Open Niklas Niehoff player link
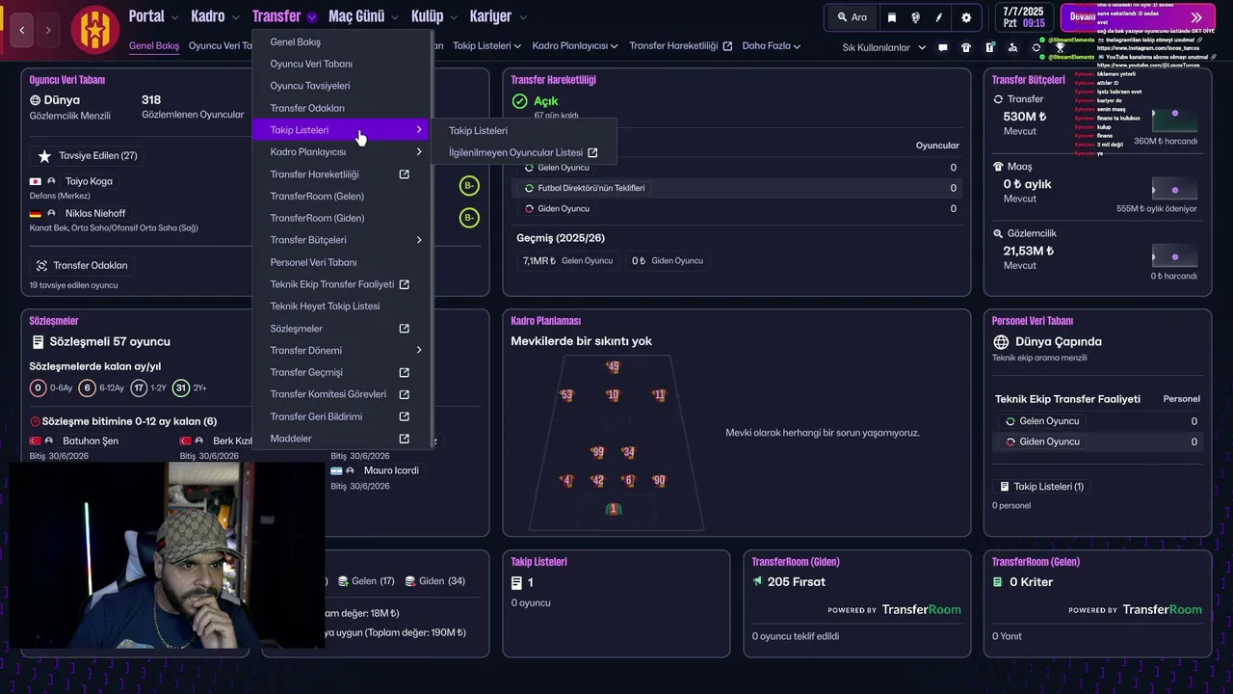Screen dimensions: 1233x694 (95, 213)
